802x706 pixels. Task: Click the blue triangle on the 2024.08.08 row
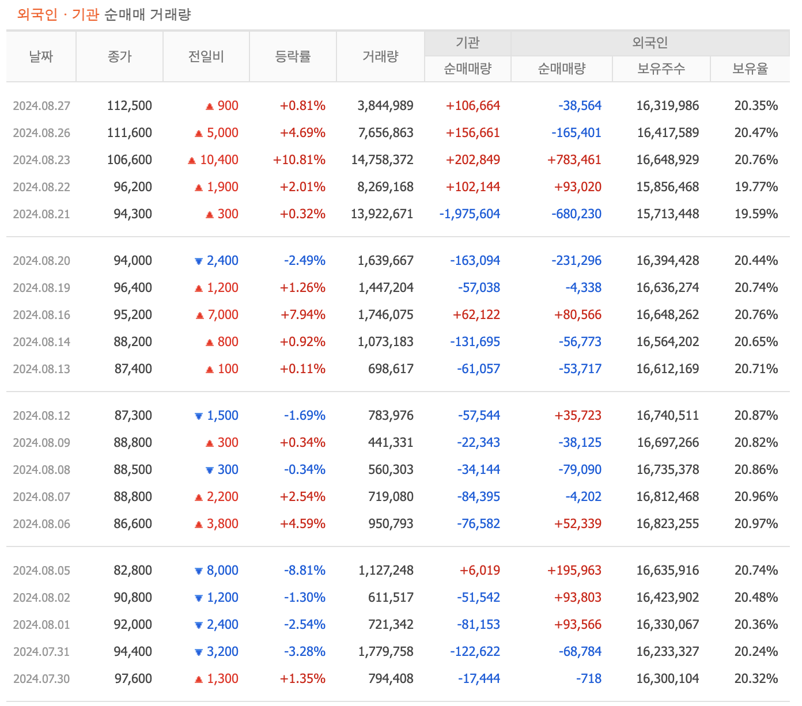(209, 469)
